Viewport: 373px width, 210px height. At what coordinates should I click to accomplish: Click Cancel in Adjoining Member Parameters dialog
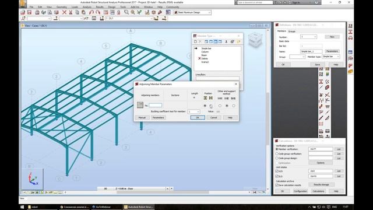pyautogui.click(x=214, y=118)
